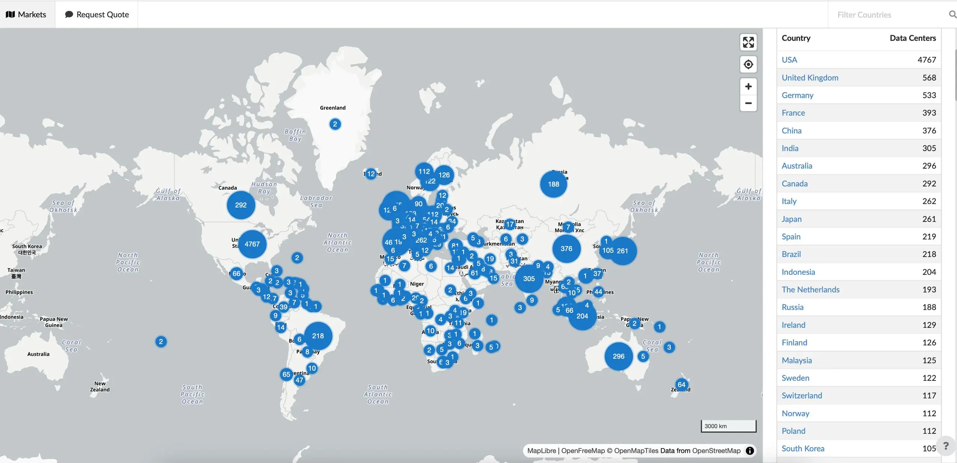This screenshot has width=957, height=463.
Task: Open the Switzerland country link
Action: click(x=802, y=396)
